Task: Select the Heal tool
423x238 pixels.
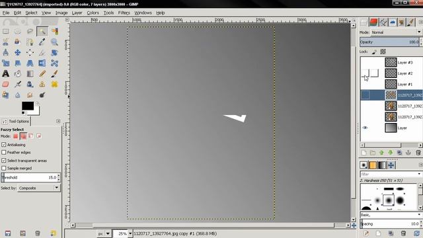Action: (54, 85)
